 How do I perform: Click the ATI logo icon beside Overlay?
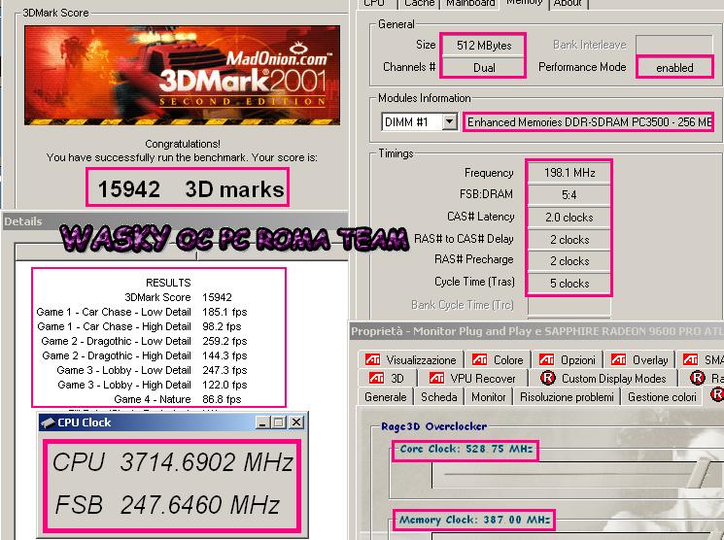(618, 359)
